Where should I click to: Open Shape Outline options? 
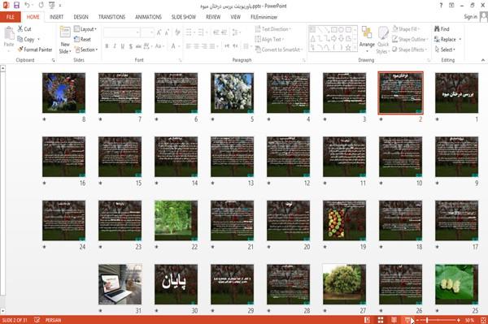coord(410,40)
